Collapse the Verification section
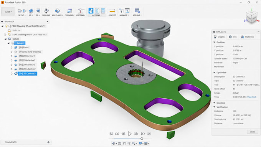The width and height of the screenshot is (261, 147). [214, 107]
